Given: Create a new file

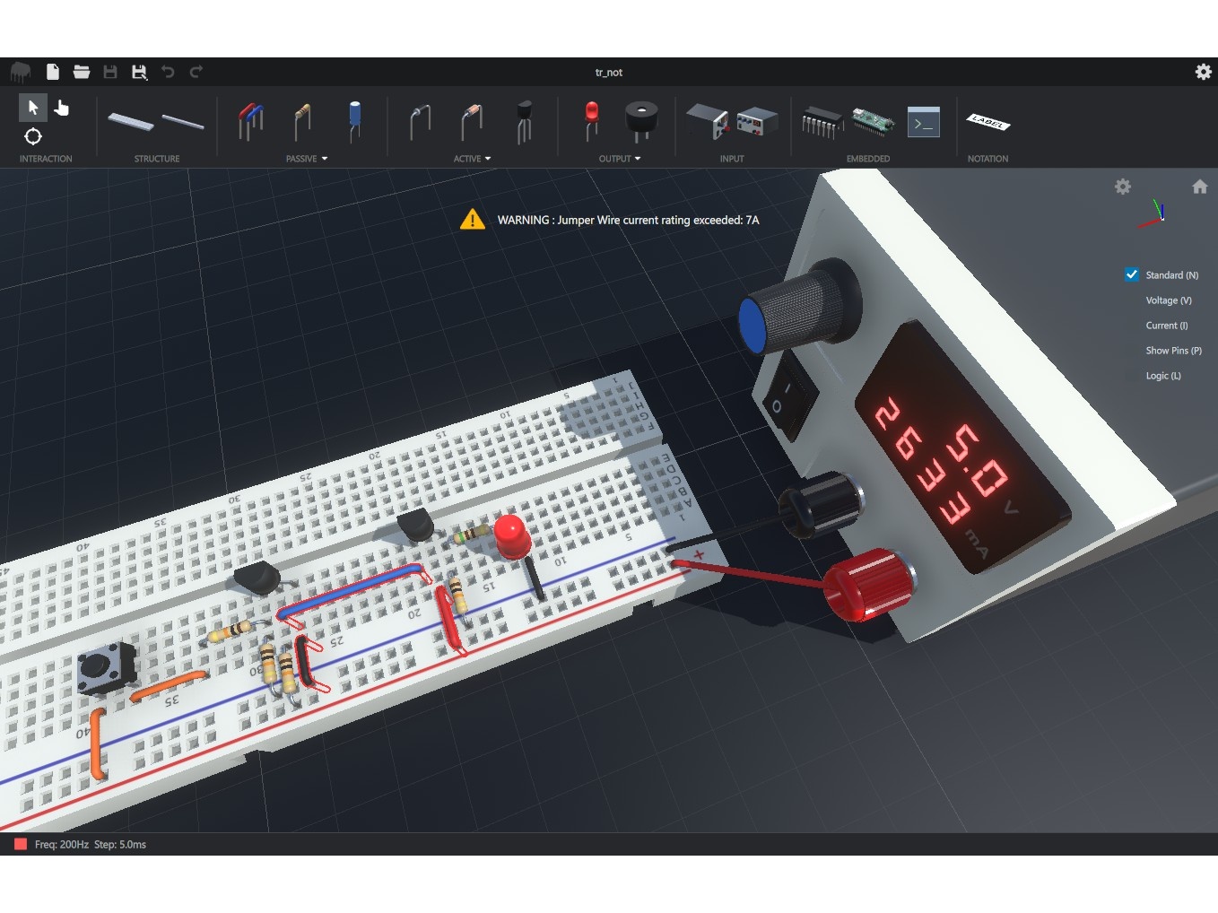Looking at the screenshot, I should point(53,72).
